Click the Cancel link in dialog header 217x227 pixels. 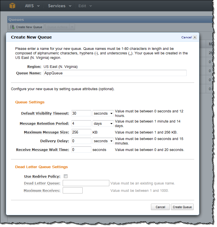[186, 37]
